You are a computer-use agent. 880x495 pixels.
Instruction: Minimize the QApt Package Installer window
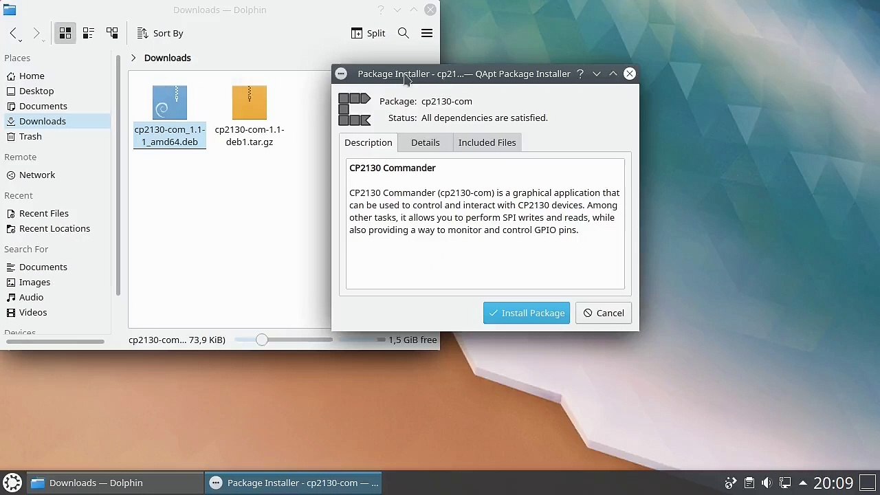point(597,74)
